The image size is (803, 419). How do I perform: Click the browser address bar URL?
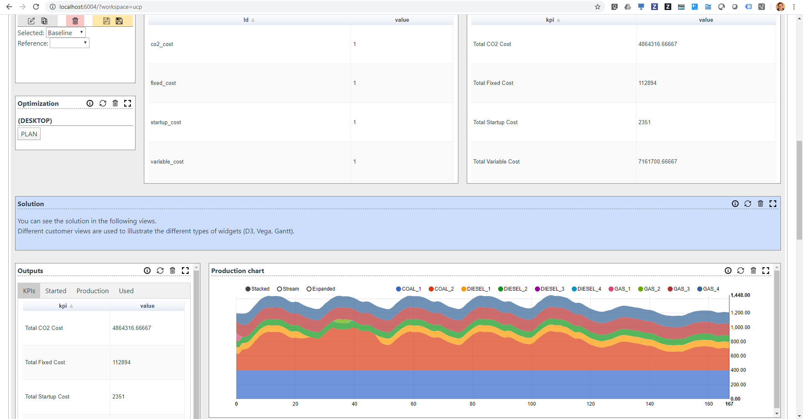(101, 7)
